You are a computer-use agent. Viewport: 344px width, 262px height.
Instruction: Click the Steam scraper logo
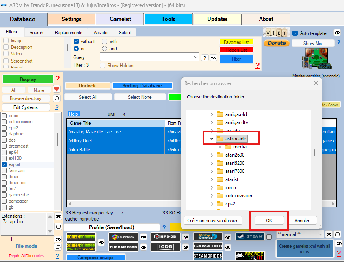[x=250, y=236]
